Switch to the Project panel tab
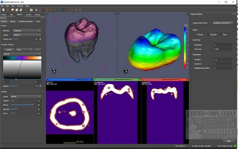 click(4, 14)
